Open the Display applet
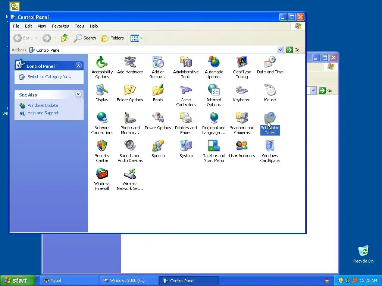 click(102, 93)
